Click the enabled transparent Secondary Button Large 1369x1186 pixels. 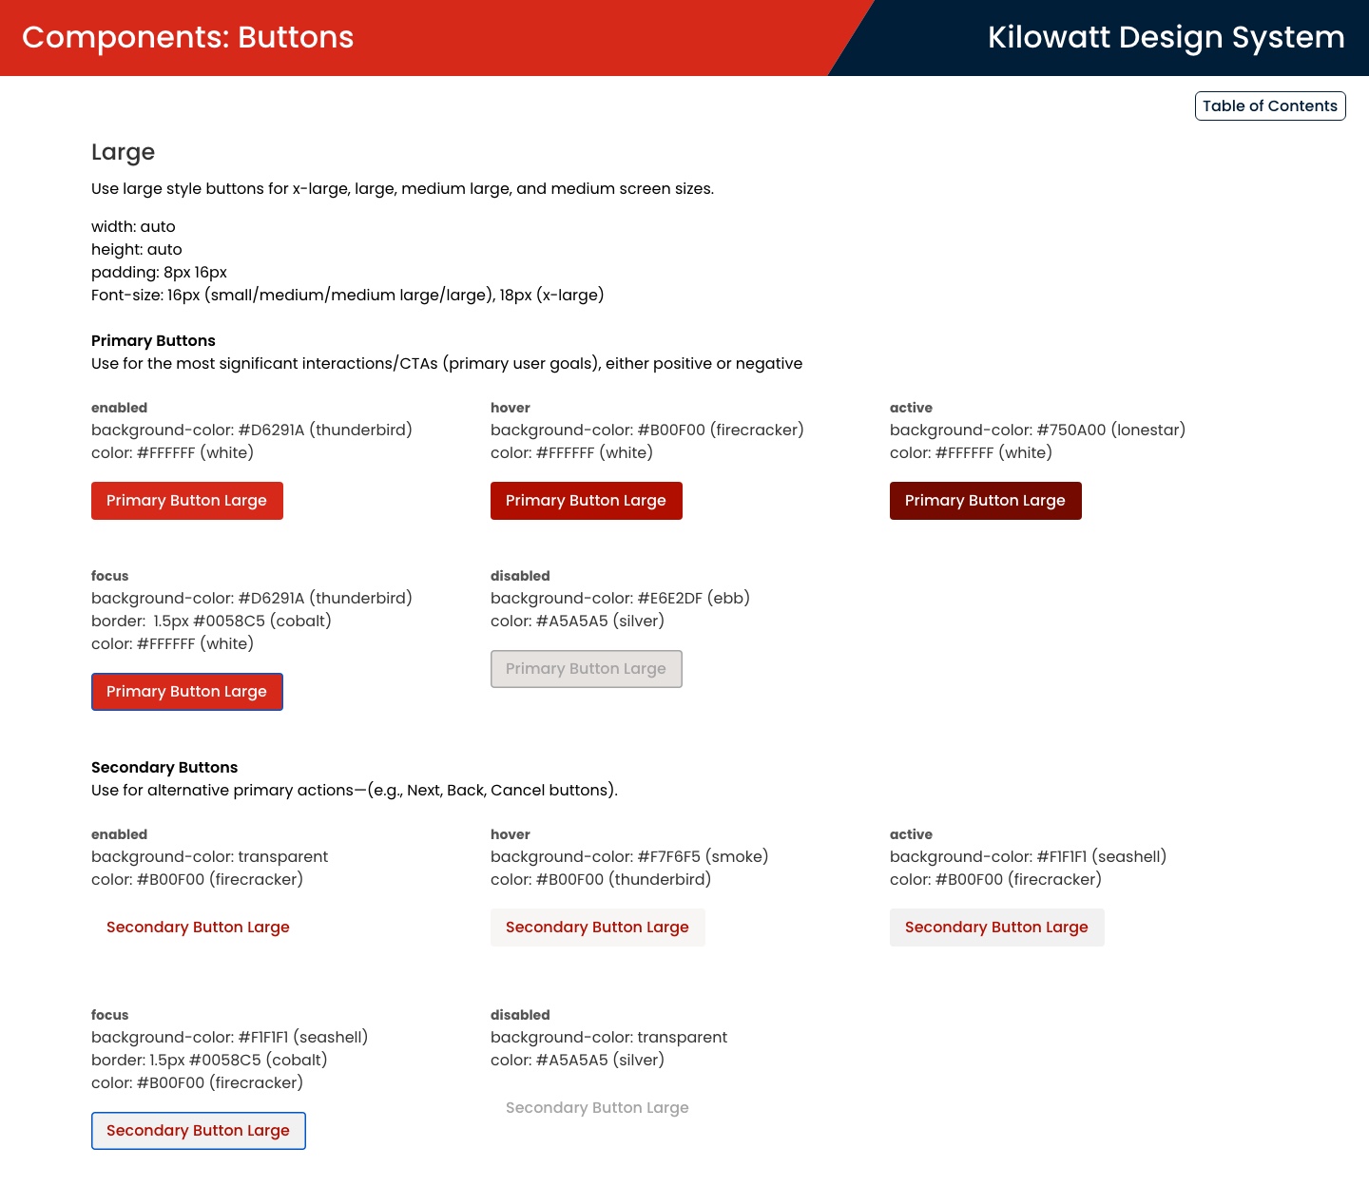(198, 928)
